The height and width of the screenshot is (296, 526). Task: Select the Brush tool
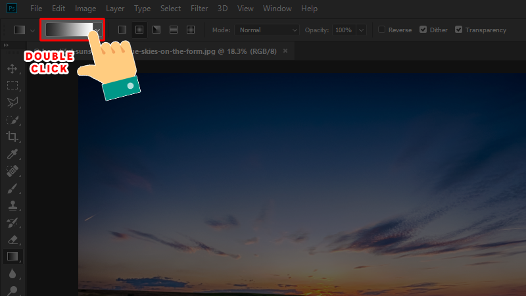[12, 188]
